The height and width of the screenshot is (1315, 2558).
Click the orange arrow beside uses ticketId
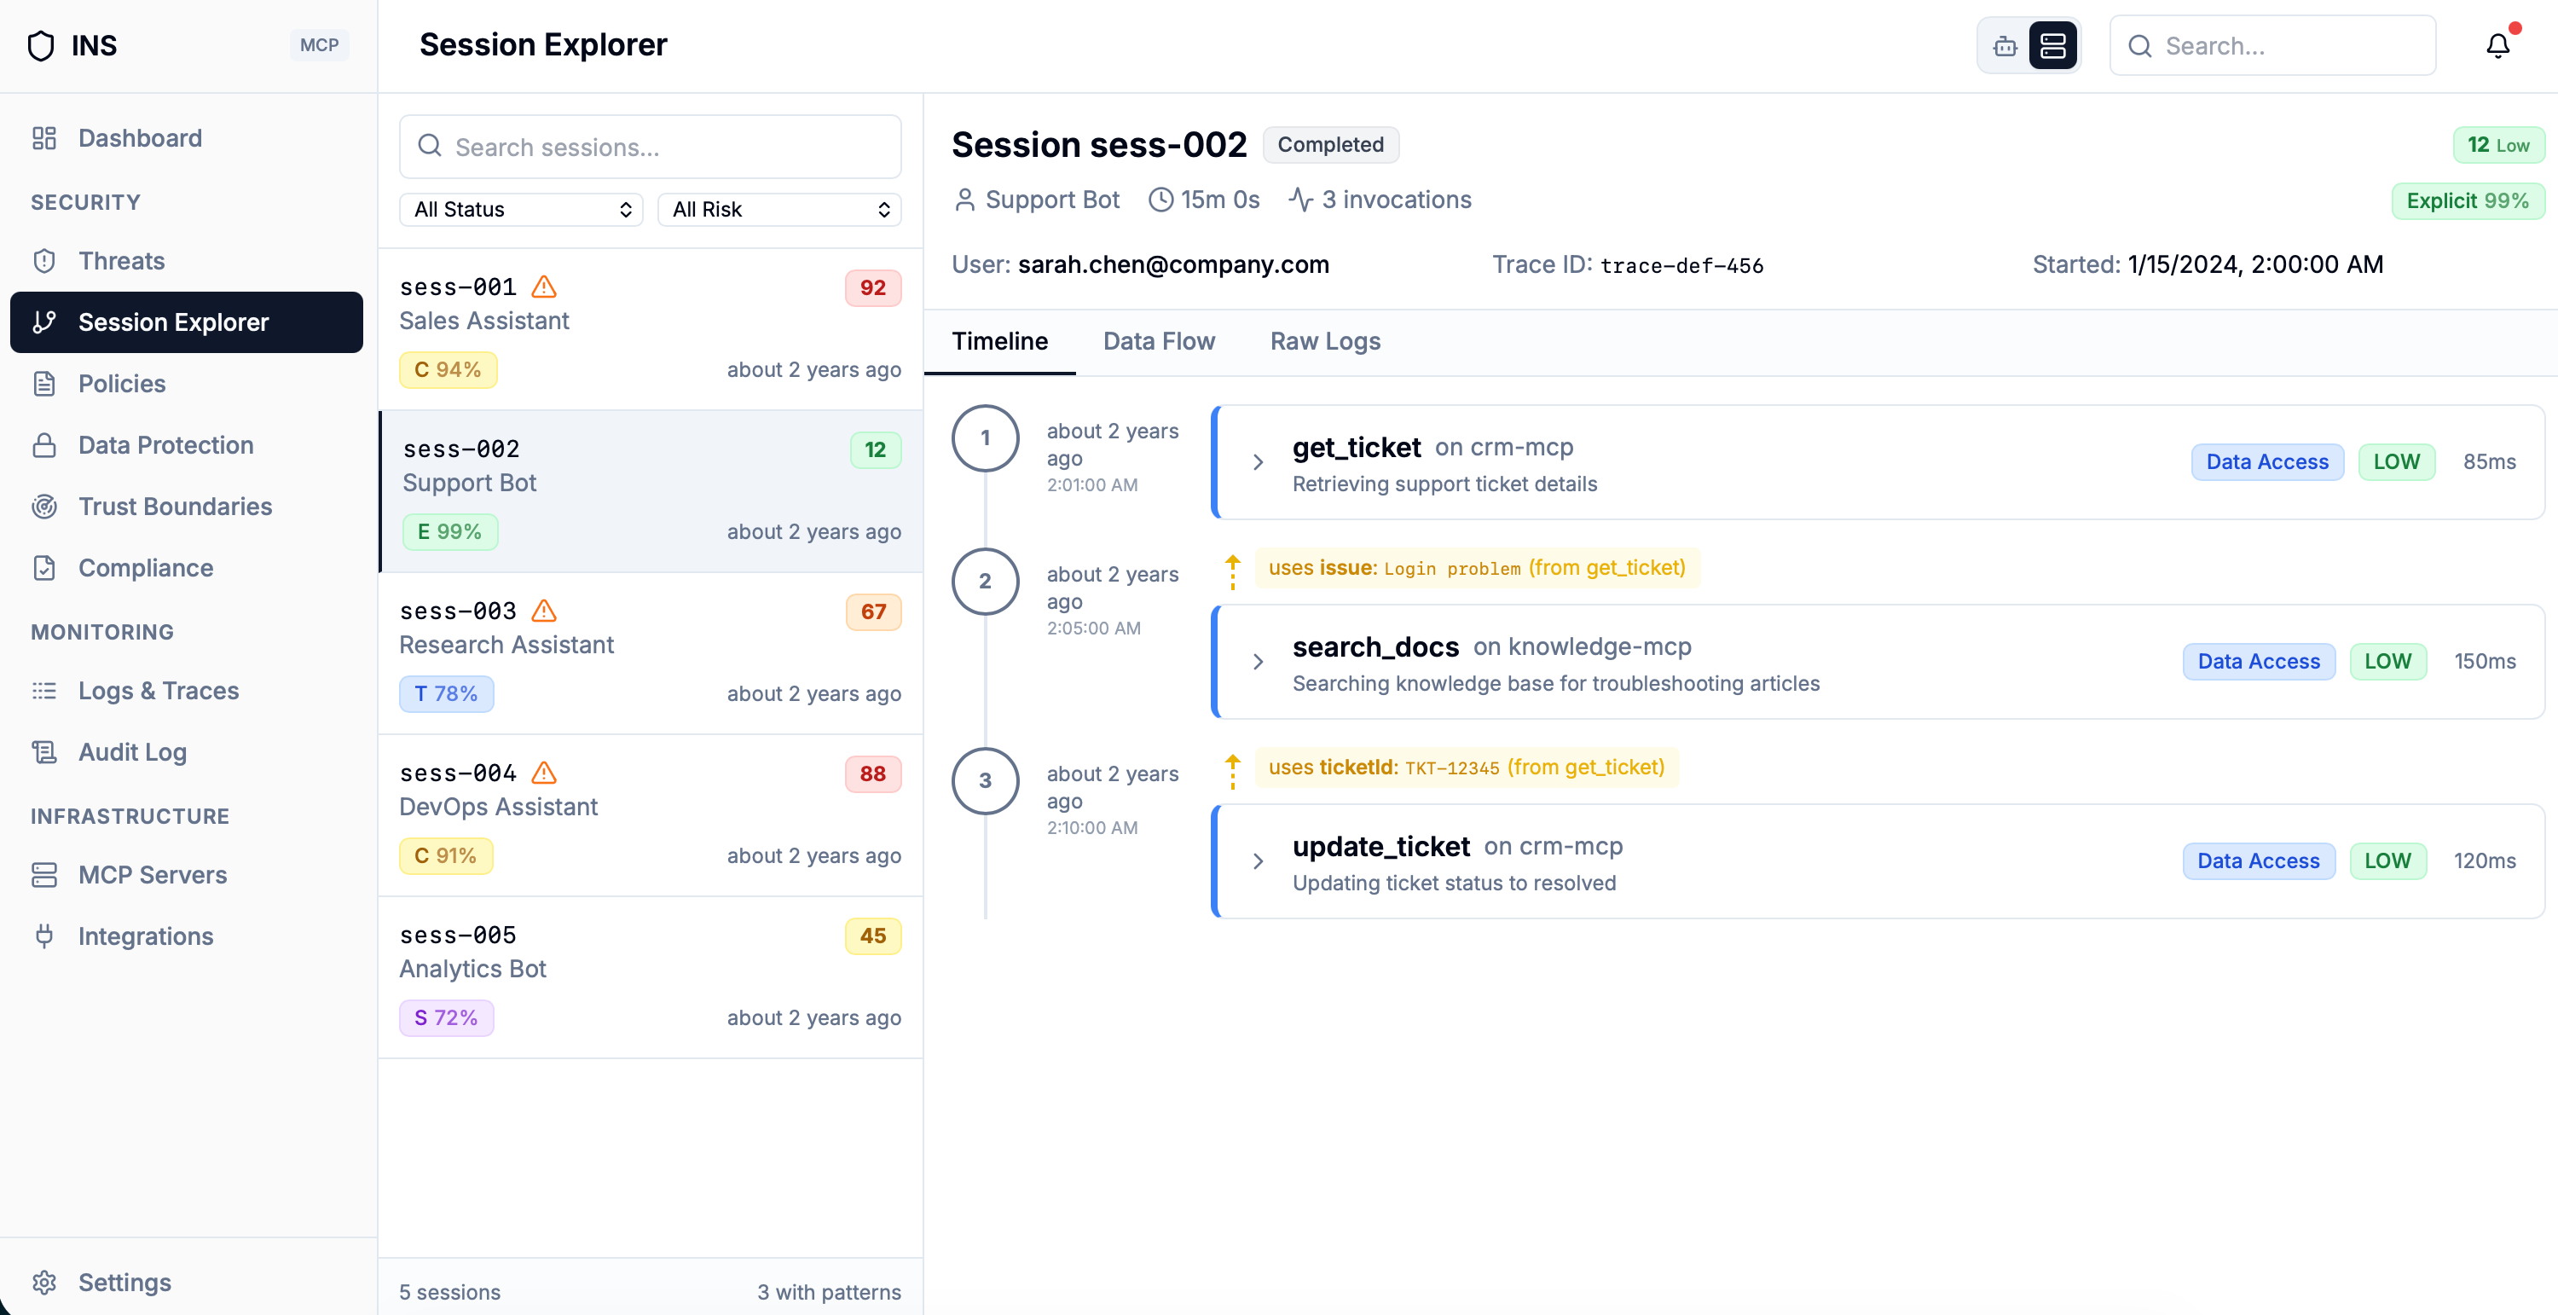(x=1233, y=771)
